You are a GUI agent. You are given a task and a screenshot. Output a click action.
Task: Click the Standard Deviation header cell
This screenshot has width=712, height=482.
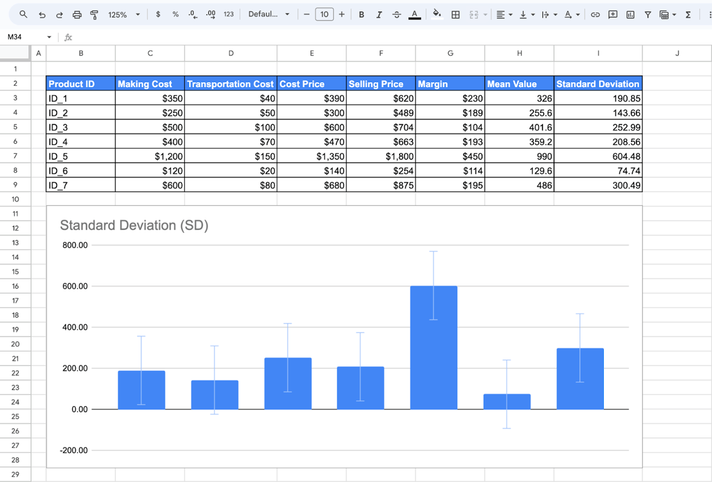click(598, 83)
